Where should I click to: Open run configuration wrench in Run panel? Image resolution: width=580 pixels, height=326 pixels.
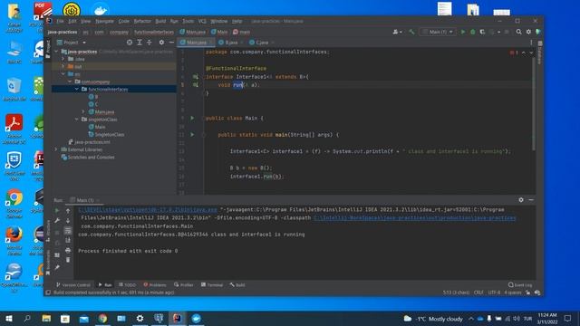click(57, 221)
